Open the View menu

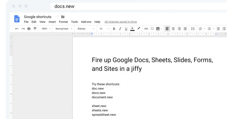pyautogui.click(x=42, y=22)
